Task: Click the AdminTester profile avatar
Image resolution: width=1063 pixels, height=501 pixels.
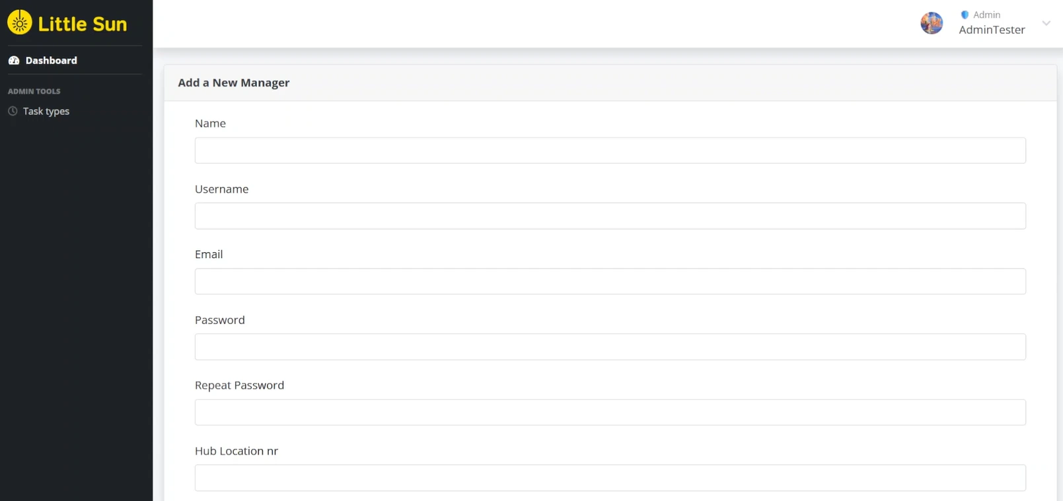Action: point(932,23)
